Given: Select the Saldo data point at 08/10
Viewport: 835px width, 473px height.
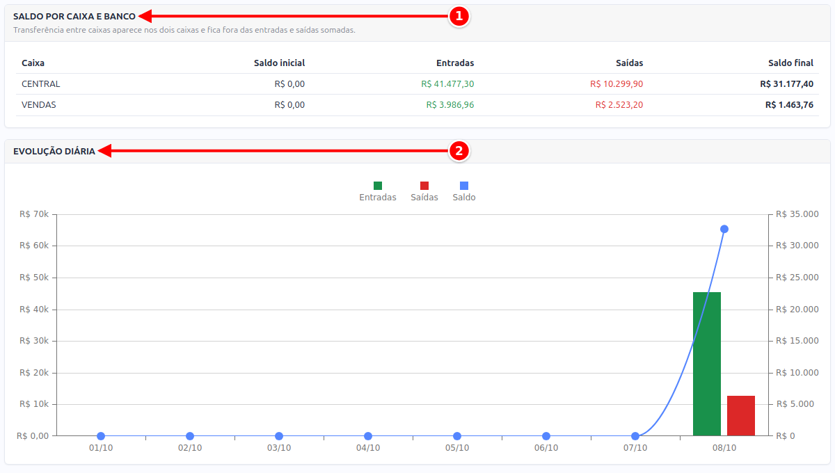Looking at the screenshot, I should pos(724,229).
